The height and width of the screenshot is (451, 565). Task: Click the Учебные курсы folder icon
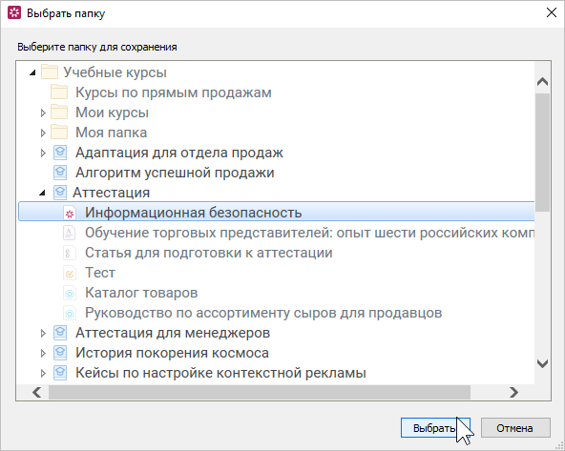point(50,72)
